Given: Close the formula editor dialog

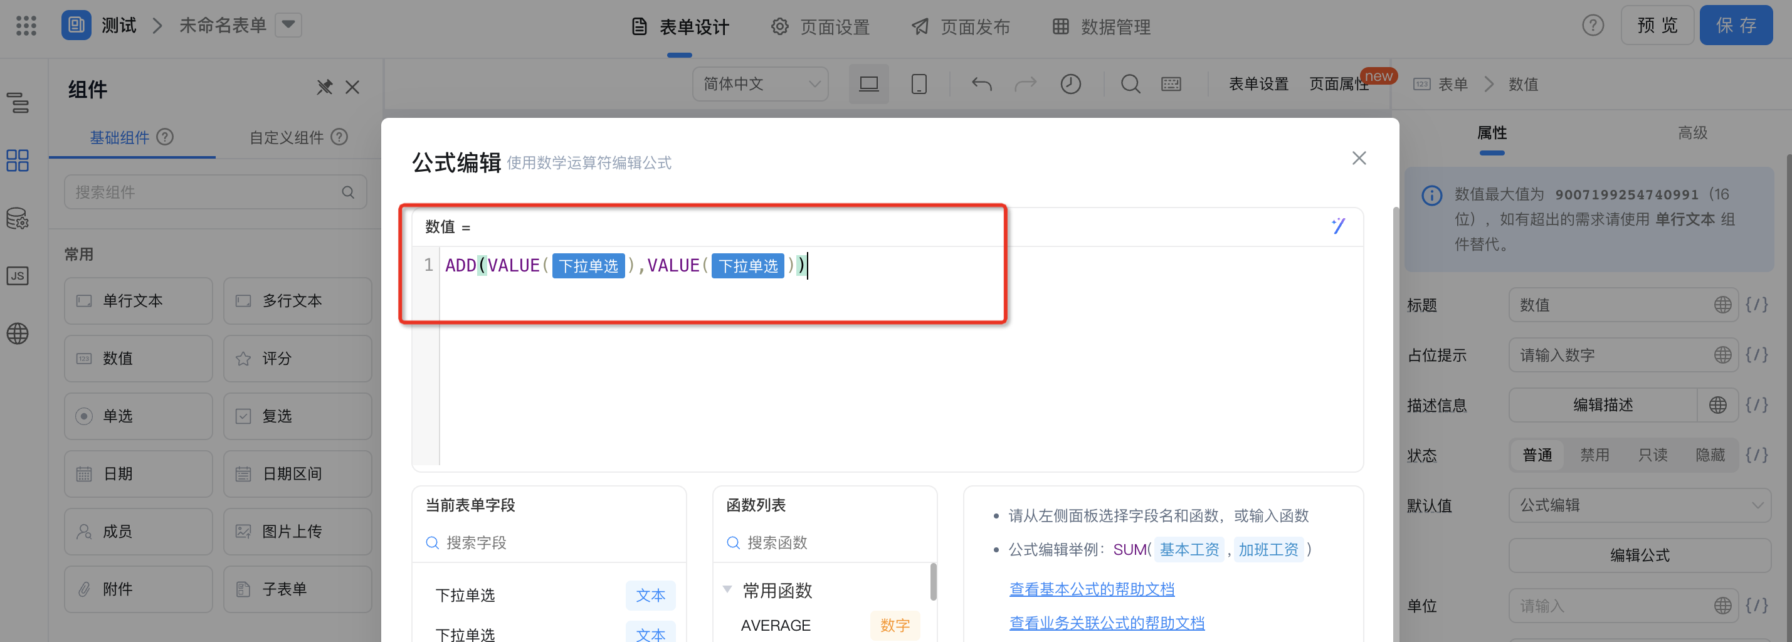Looking at the screenshot, I should point(1359,159).
